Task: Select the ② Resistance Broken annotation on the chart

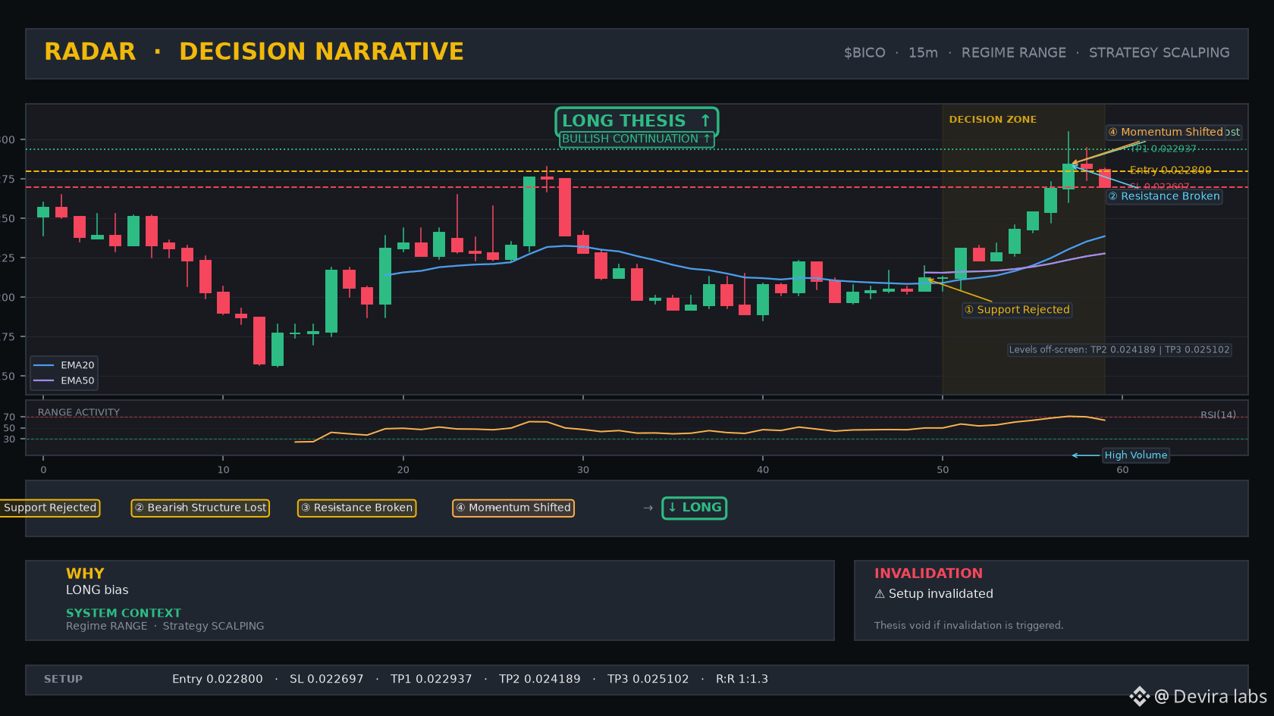Action: tap(1164, 196)
